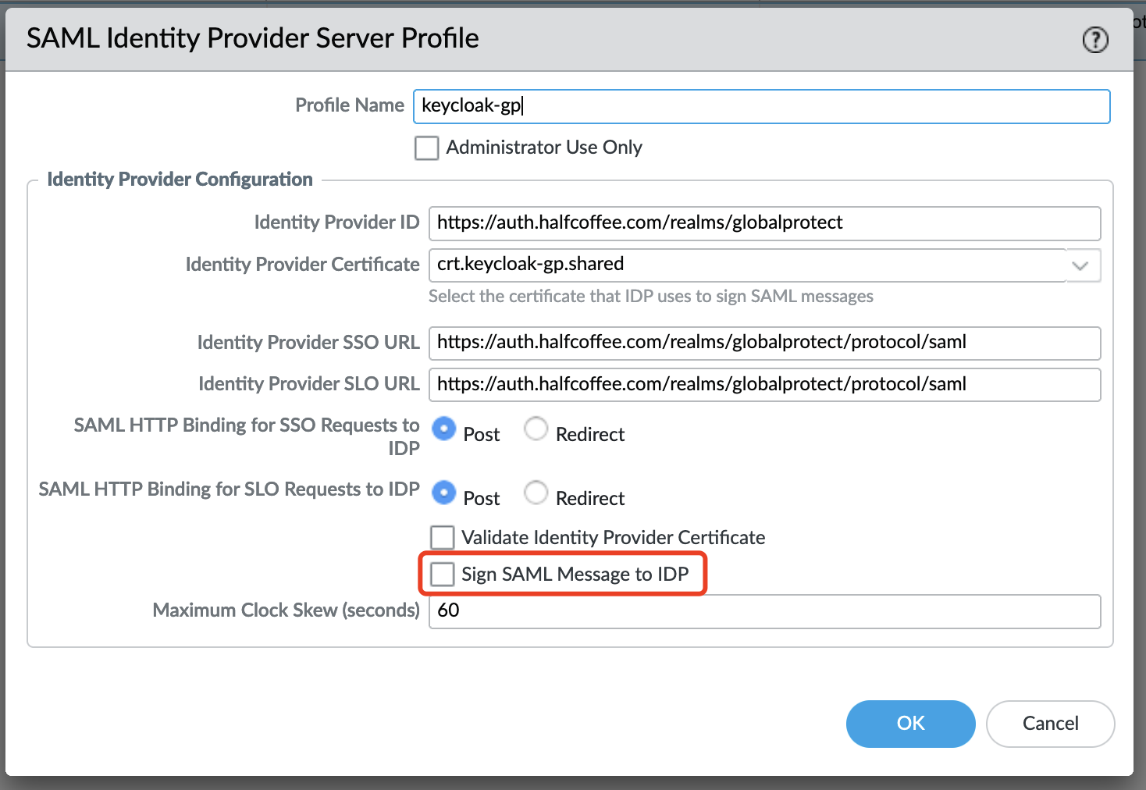This screenshot has width=1146, height=790.
Task: Edit the Identity Provider ID field
Action: pos(765,223)
